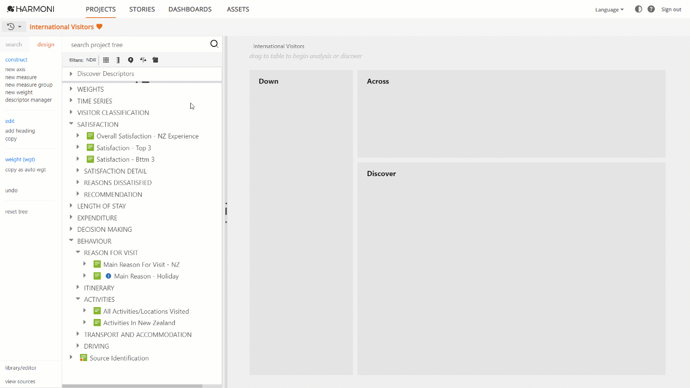Click green icon of Overall Satisfaction - NZ Experience
690x388 pixels.
click(x=90, y=136)
